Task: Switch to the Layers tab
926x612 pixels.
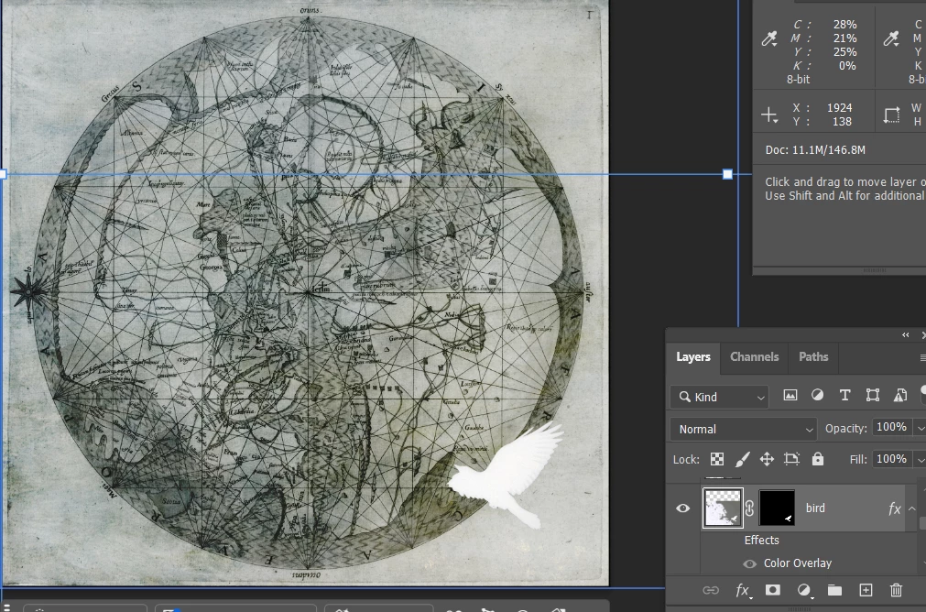Action: click(x=692, y=356)
